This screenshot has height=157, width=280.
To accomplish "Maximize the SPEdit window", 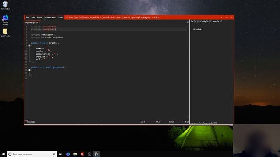I will coord(227,17).
